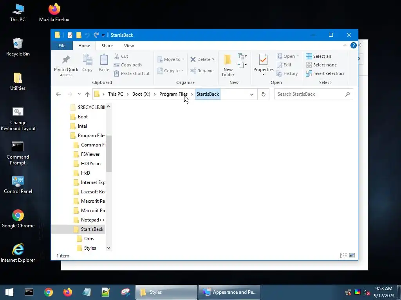Click This PC in address bar
This screenshot has width=401, height=300.
point(116,94)
